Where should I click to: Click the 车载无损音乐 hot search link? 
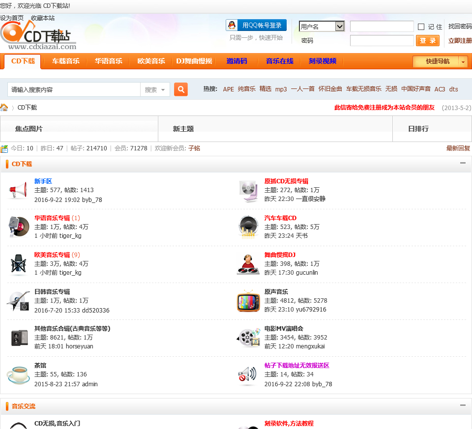364,89
